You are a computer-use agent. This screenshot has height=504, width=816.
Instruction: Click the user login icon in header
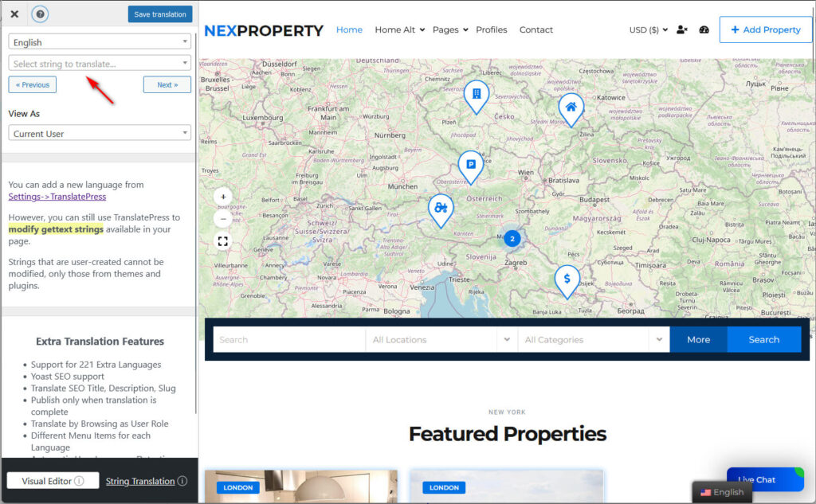(x=682, y=29)
